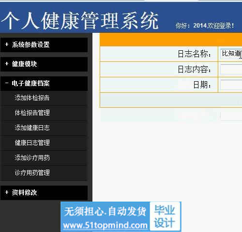Expand the 资料修改 plus icon
This screenshot has height=232, width=242.
7,192
